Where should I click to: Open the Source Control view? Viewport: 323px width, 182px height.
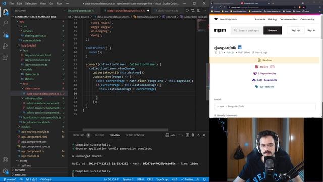point(5,34)
